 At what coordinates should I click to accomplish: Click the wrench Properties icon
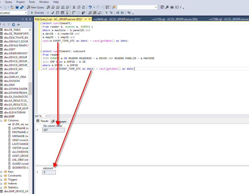pyautogui.click(x=167, y=7)
